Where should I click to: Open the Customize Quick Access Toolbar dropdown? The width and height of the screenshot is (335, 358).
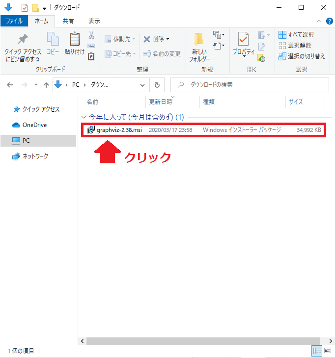44,8
